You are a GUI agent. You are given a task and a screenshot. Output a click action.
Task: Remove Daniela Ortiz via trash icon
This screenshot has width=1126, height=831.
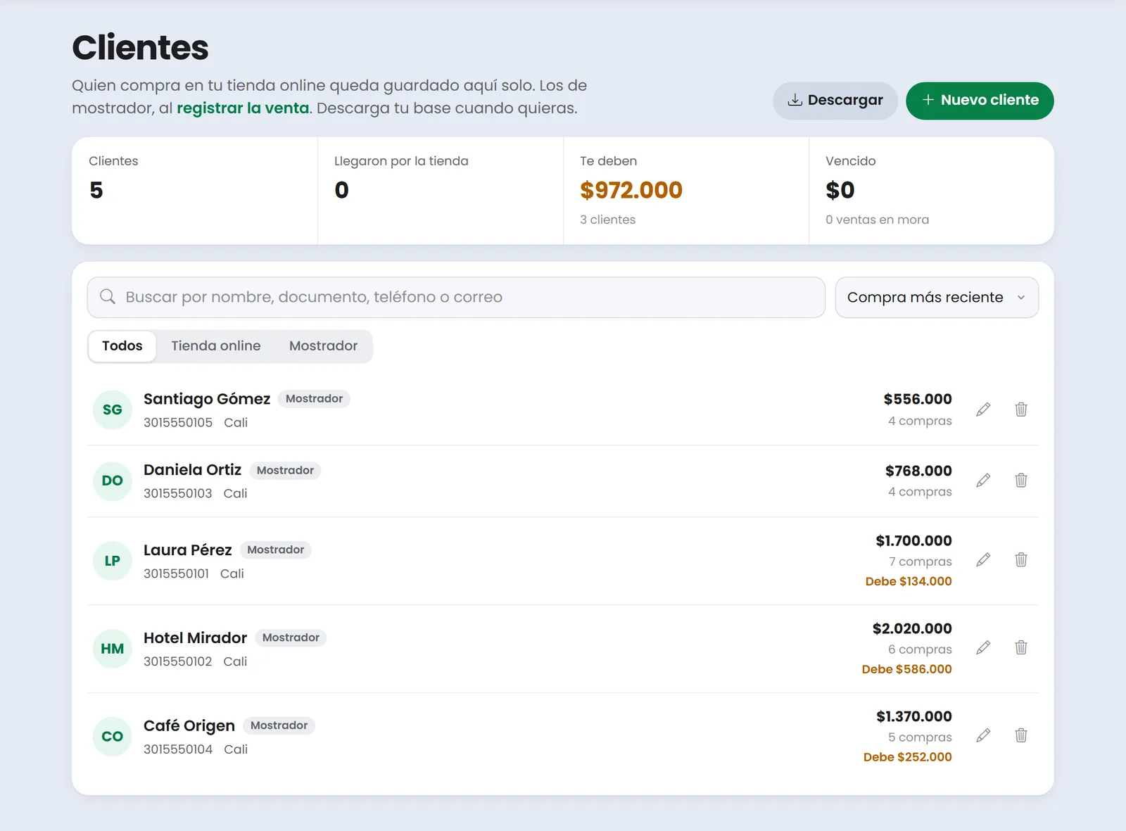(1021, 481)
